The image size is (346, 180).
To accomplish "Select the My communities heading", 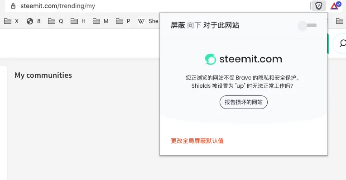I will tap(43, 75).
